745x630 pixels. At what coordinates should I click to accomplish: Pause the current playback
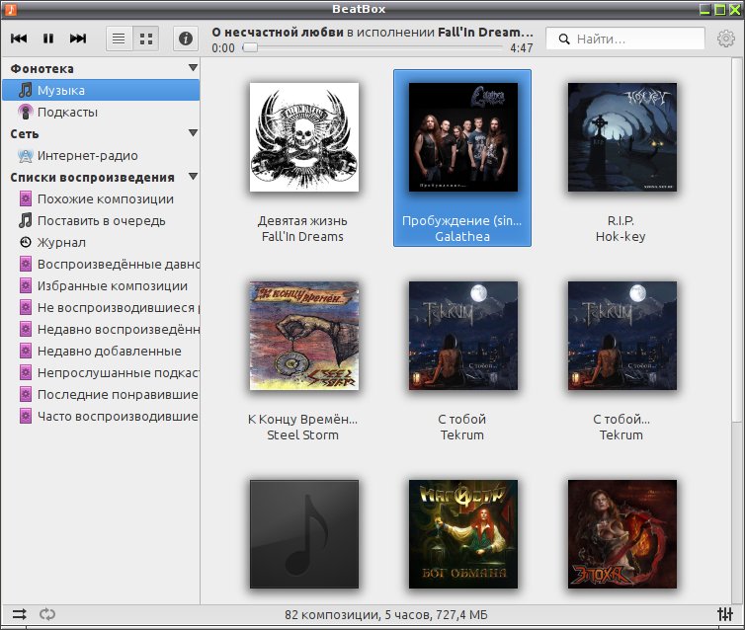(x=48, y=39)
